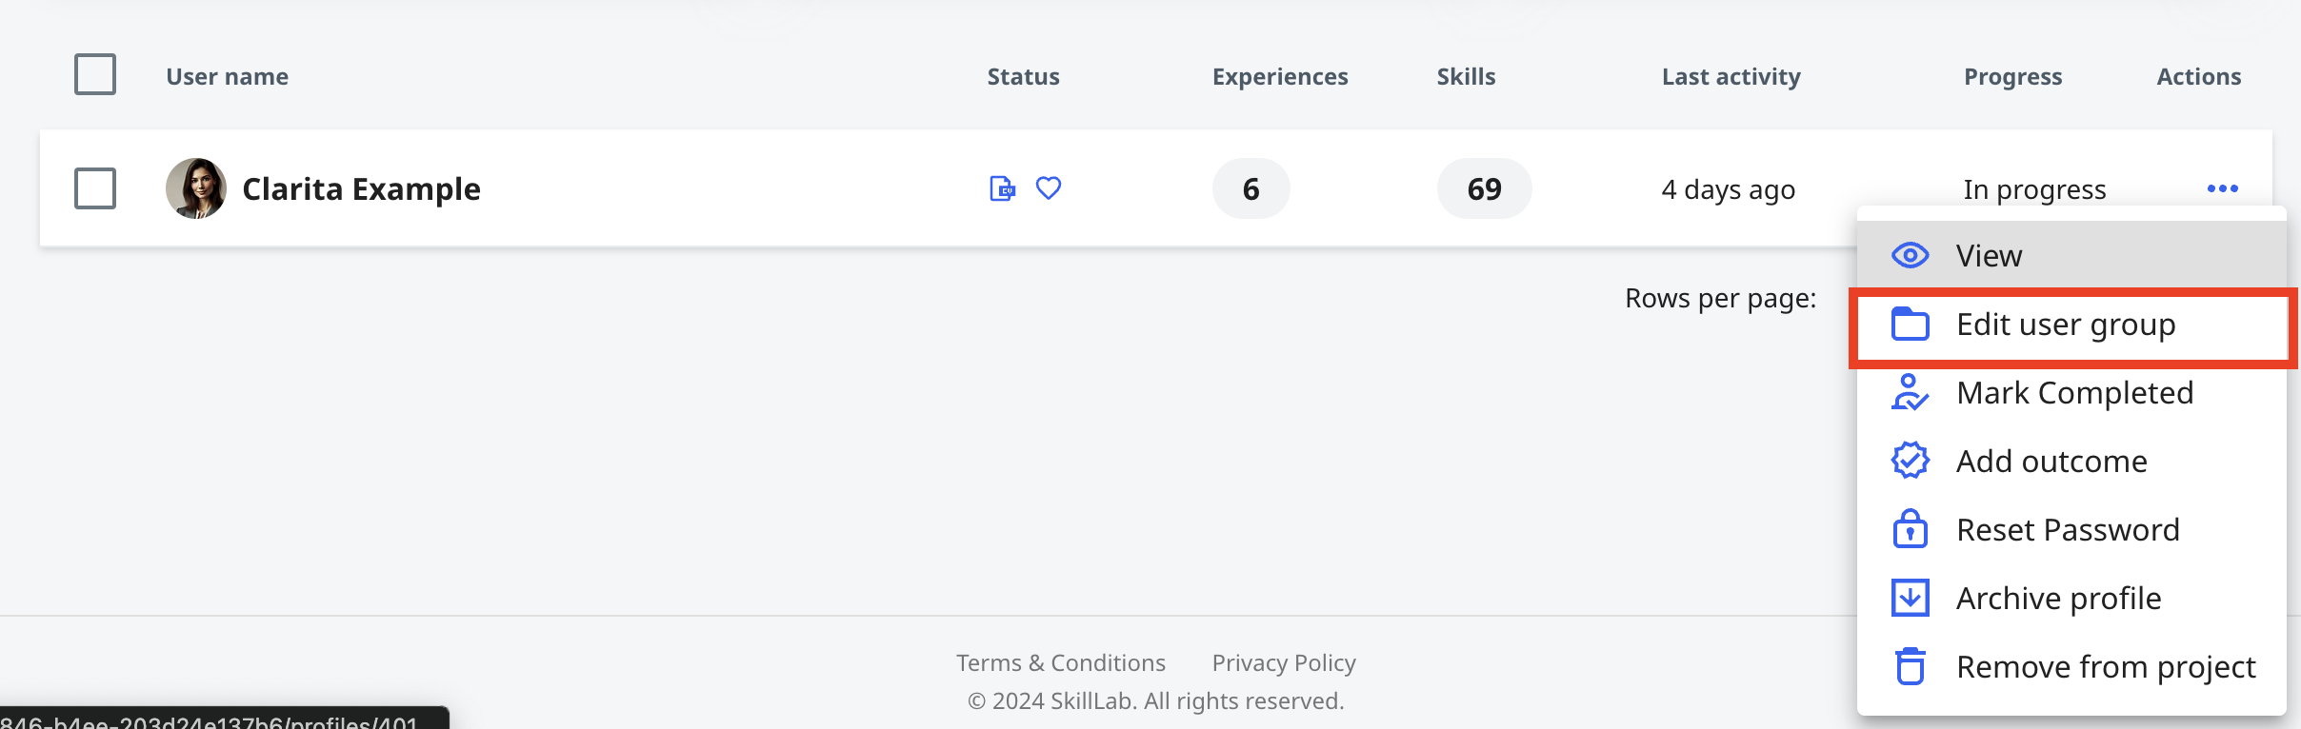The width and height of the screenshot is (2301, 729).
Task: Open the Privacy Policy link
Action: pos(1284,662)
